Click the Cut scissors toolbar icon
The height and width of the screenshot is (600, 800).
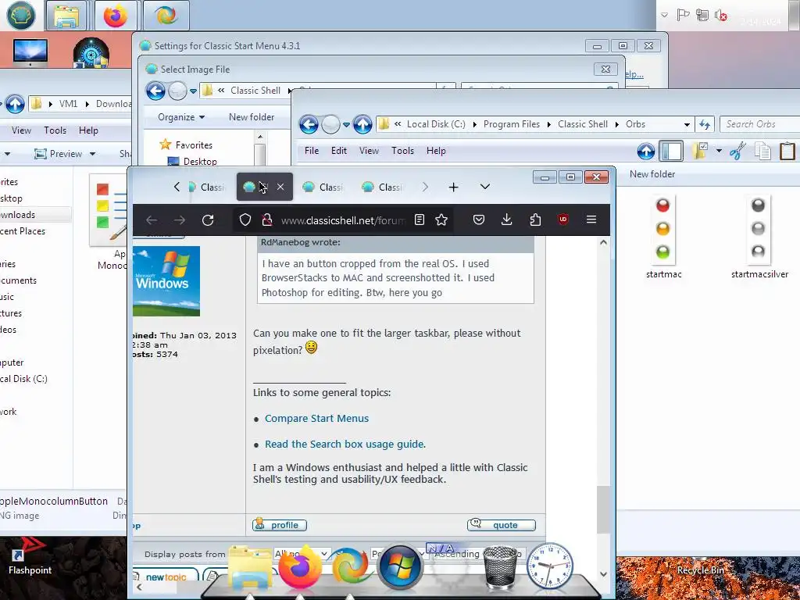pyautogui.click(x=737, y=151)
